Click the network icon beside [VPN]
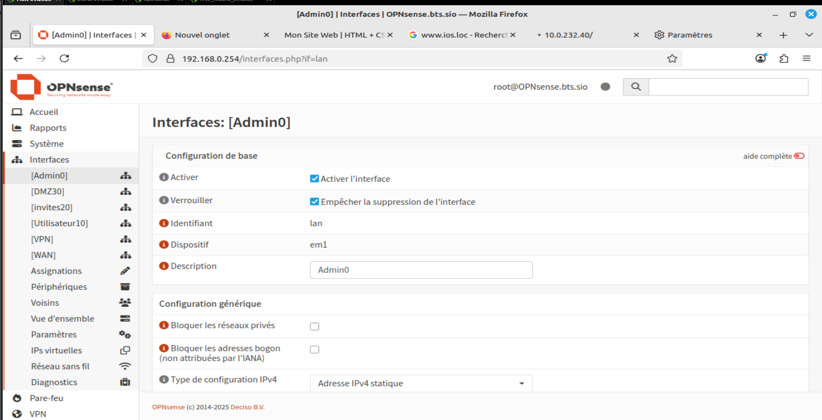The image size is (822, 420). pyautogui.click(x=125, y=239)
